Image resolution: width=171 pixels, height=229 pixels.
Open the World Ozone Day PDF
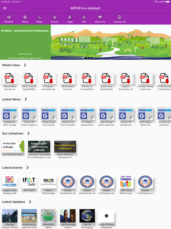(x=29, y=78)
